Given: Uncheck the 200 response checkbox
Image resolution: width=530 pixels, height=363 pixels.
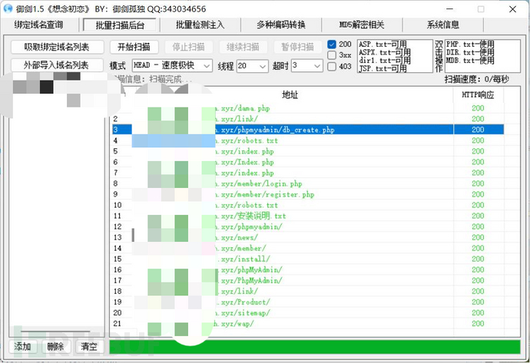Looking at the screenshot, I should 332,45.
